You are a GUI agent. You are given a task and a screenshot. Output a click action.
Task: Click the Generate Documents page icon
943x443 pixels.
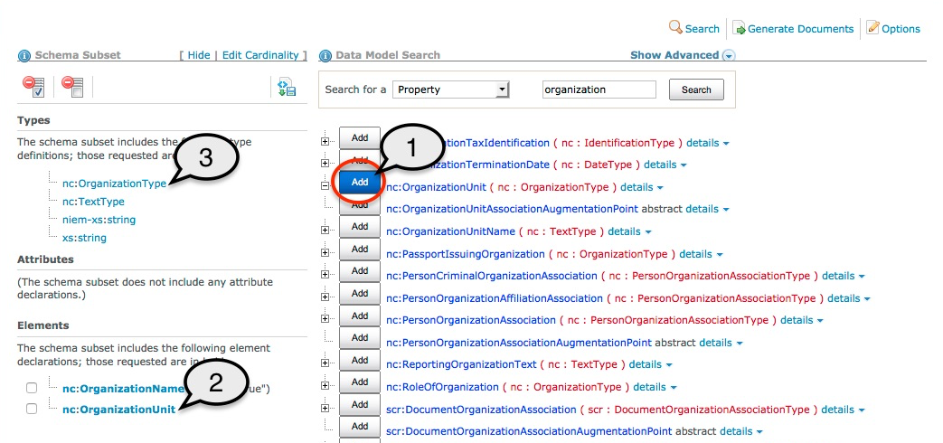click(739, 28)
